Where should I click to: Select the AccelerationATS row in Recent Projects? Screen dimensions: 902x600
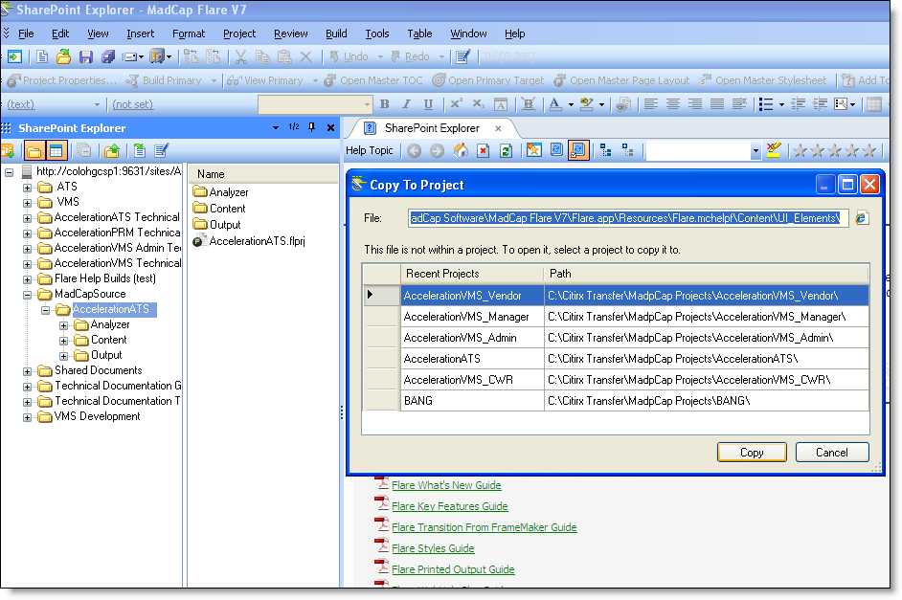point(440,359)
